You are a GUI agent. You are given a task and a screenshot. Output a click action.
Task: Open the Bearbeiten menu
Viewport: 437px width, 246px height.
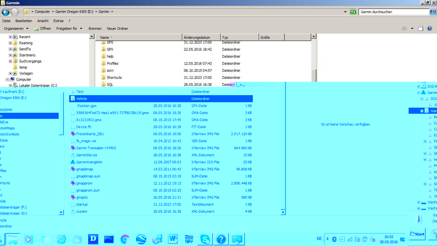[24, 21]
